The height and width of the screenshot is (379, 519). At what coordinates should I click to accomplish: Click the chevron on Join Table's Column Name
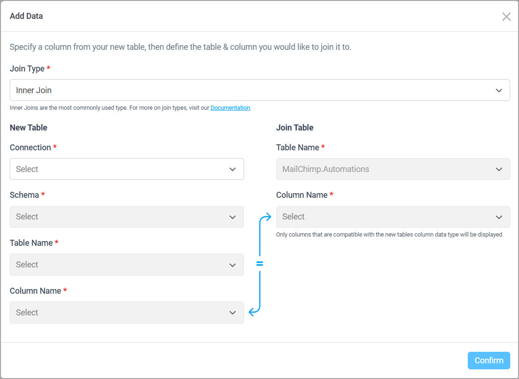pyautogui.click(x=499, y=217)
